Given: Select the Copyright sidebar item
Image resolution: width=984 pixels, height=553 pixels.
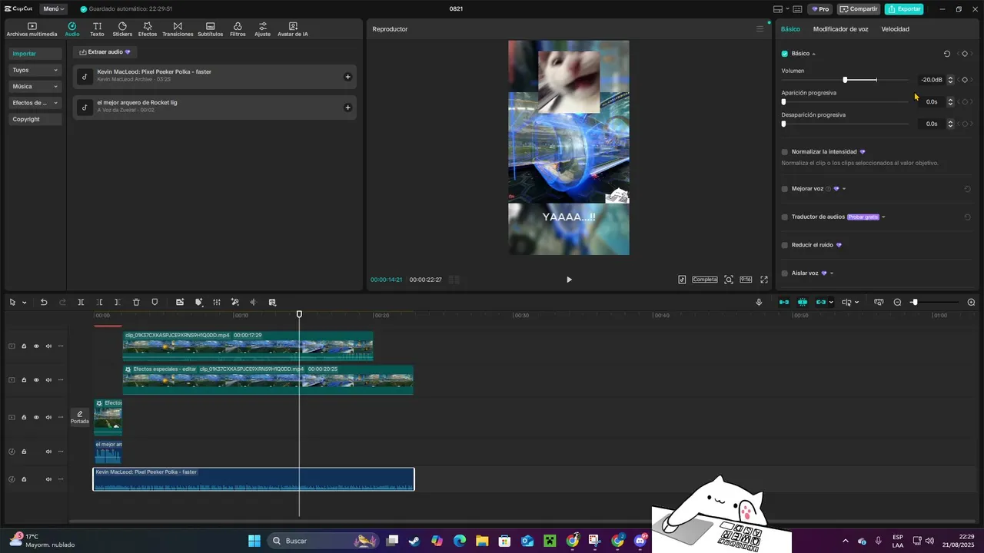Looking at the screenshot, I should click(35, 119).
